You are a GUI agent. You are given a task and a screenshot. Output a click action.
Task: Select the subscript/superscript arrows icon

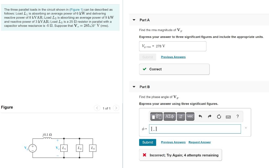coord(181,116)
